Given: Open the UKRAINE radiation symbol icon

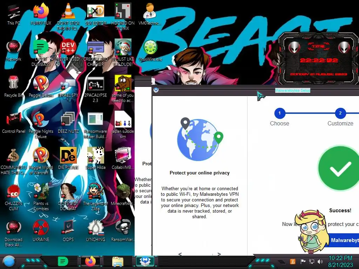Looking at the screenshot, I should click(41, 231).
